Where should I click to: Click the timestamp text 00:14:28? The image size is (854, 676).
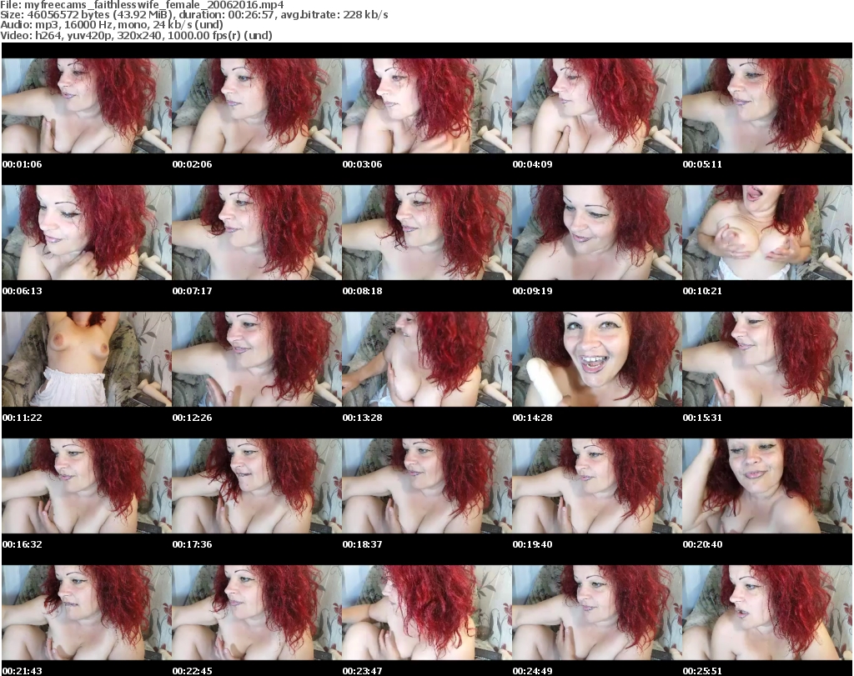[532, 418]
